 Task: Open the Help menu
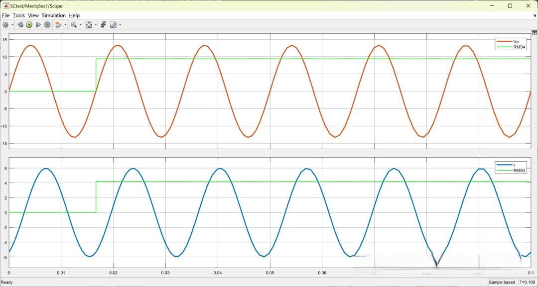coord(74,15)
